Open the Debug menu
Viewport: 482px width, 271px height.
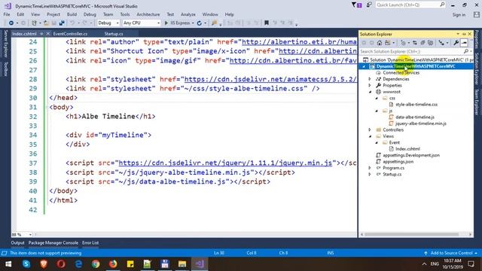pos(90,14)
